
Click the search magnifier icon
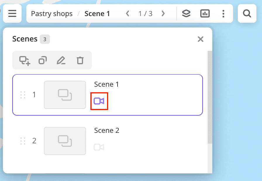pos(247,13)
